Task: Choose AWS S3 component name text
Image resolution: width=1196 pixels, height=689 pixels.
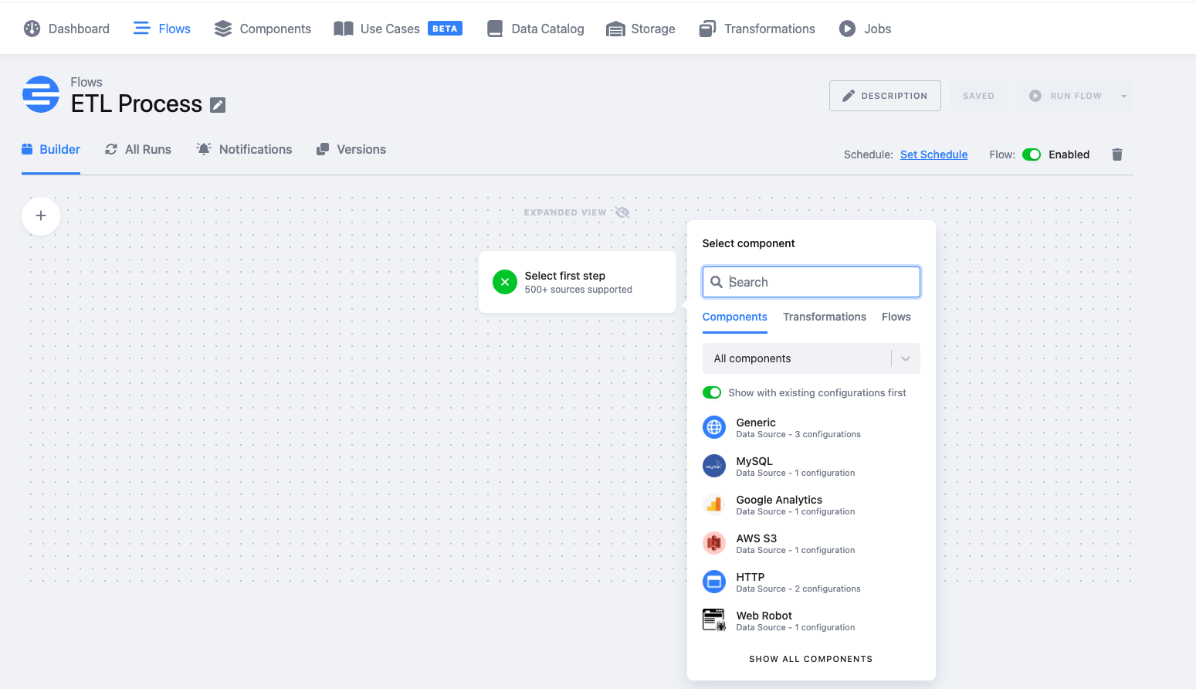Action: (x=757, y=538)
